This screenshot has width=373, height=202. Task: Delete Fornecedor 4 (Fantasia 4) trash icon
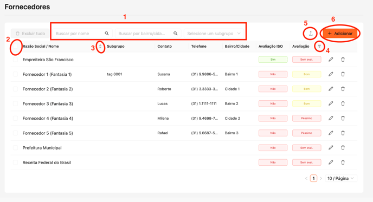[343, 118]
